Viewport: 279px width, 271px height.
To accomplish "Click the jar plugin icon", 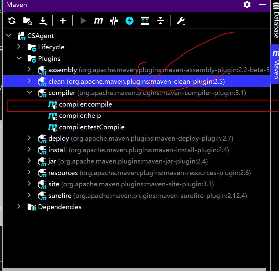I will [42, 161].
